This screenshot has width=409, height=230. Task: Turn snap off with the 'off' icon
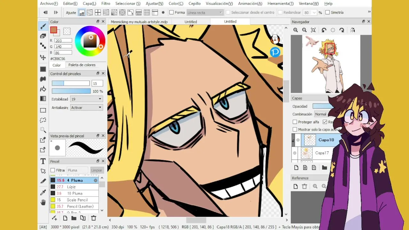tap(82, 13)
